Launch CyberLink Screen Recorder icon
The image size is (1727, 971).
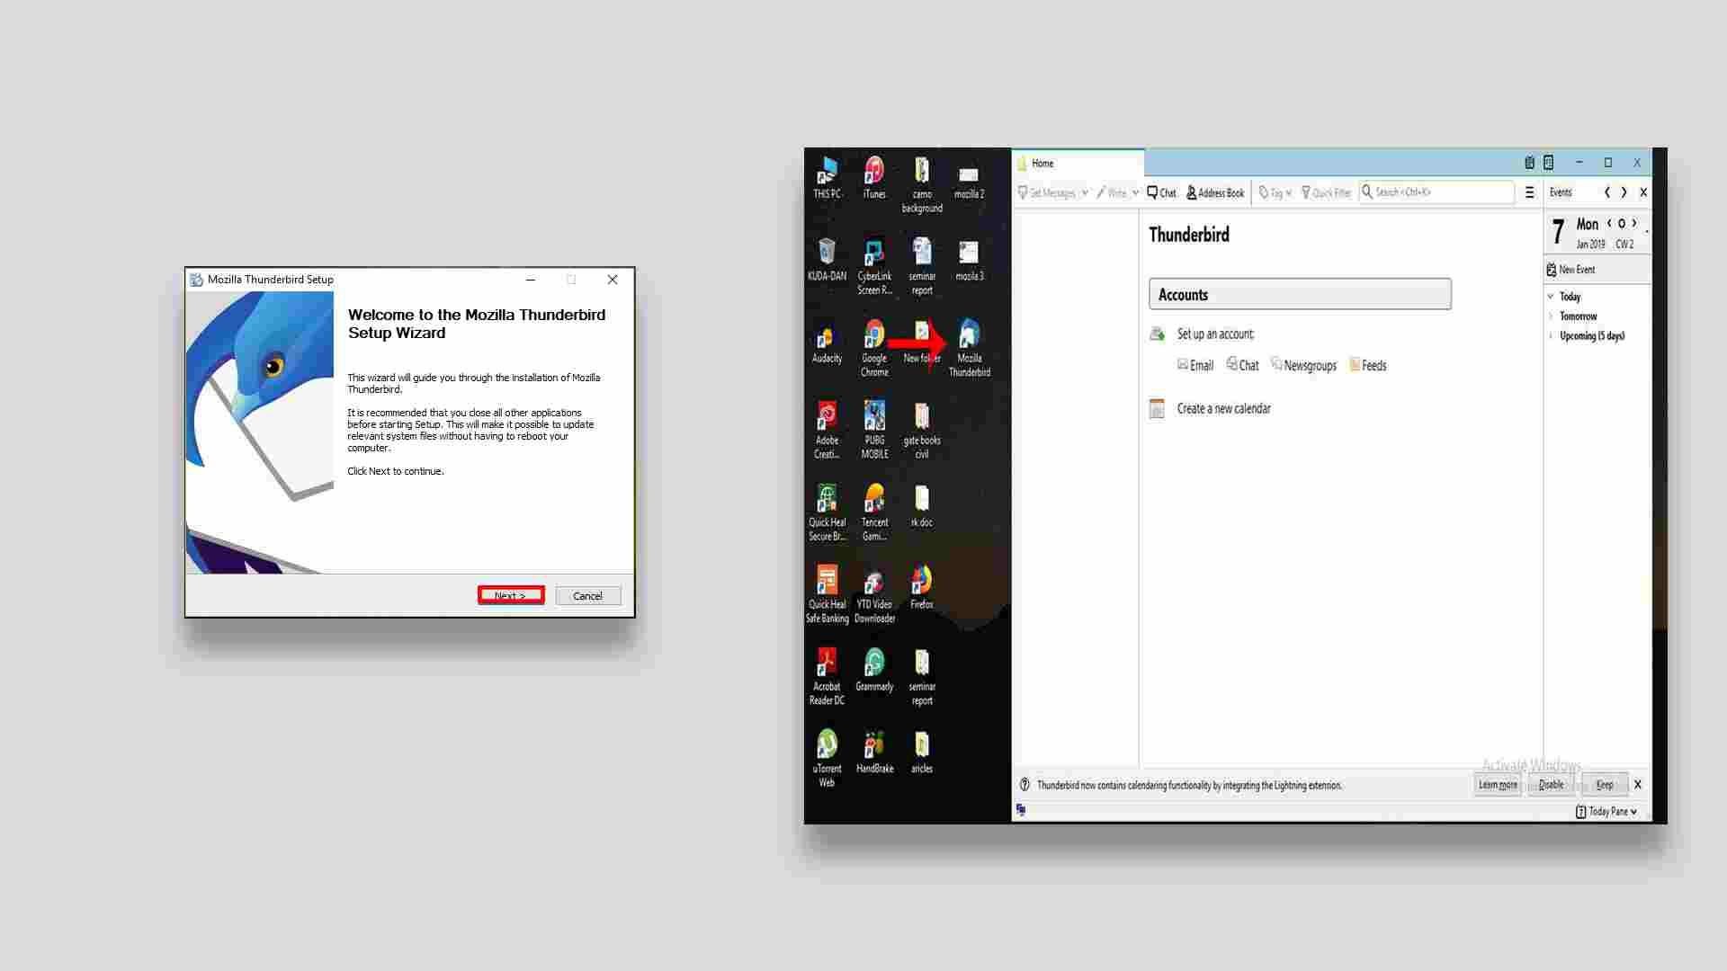coord(874,266)
